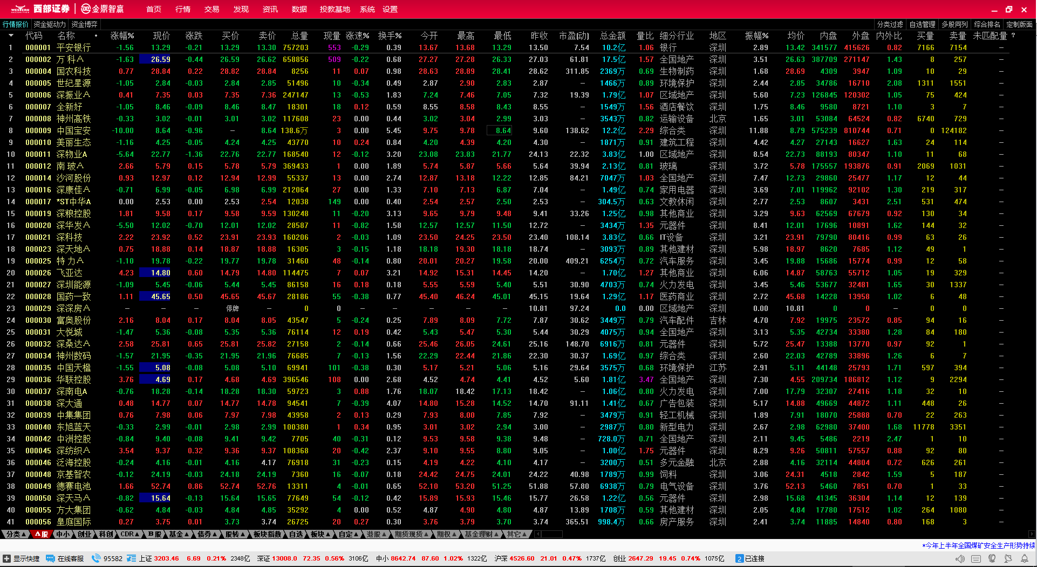The height and width of the screenshot is (567, 1037).
Task: Select the 创业 board tab
Action: coord(84,534)
